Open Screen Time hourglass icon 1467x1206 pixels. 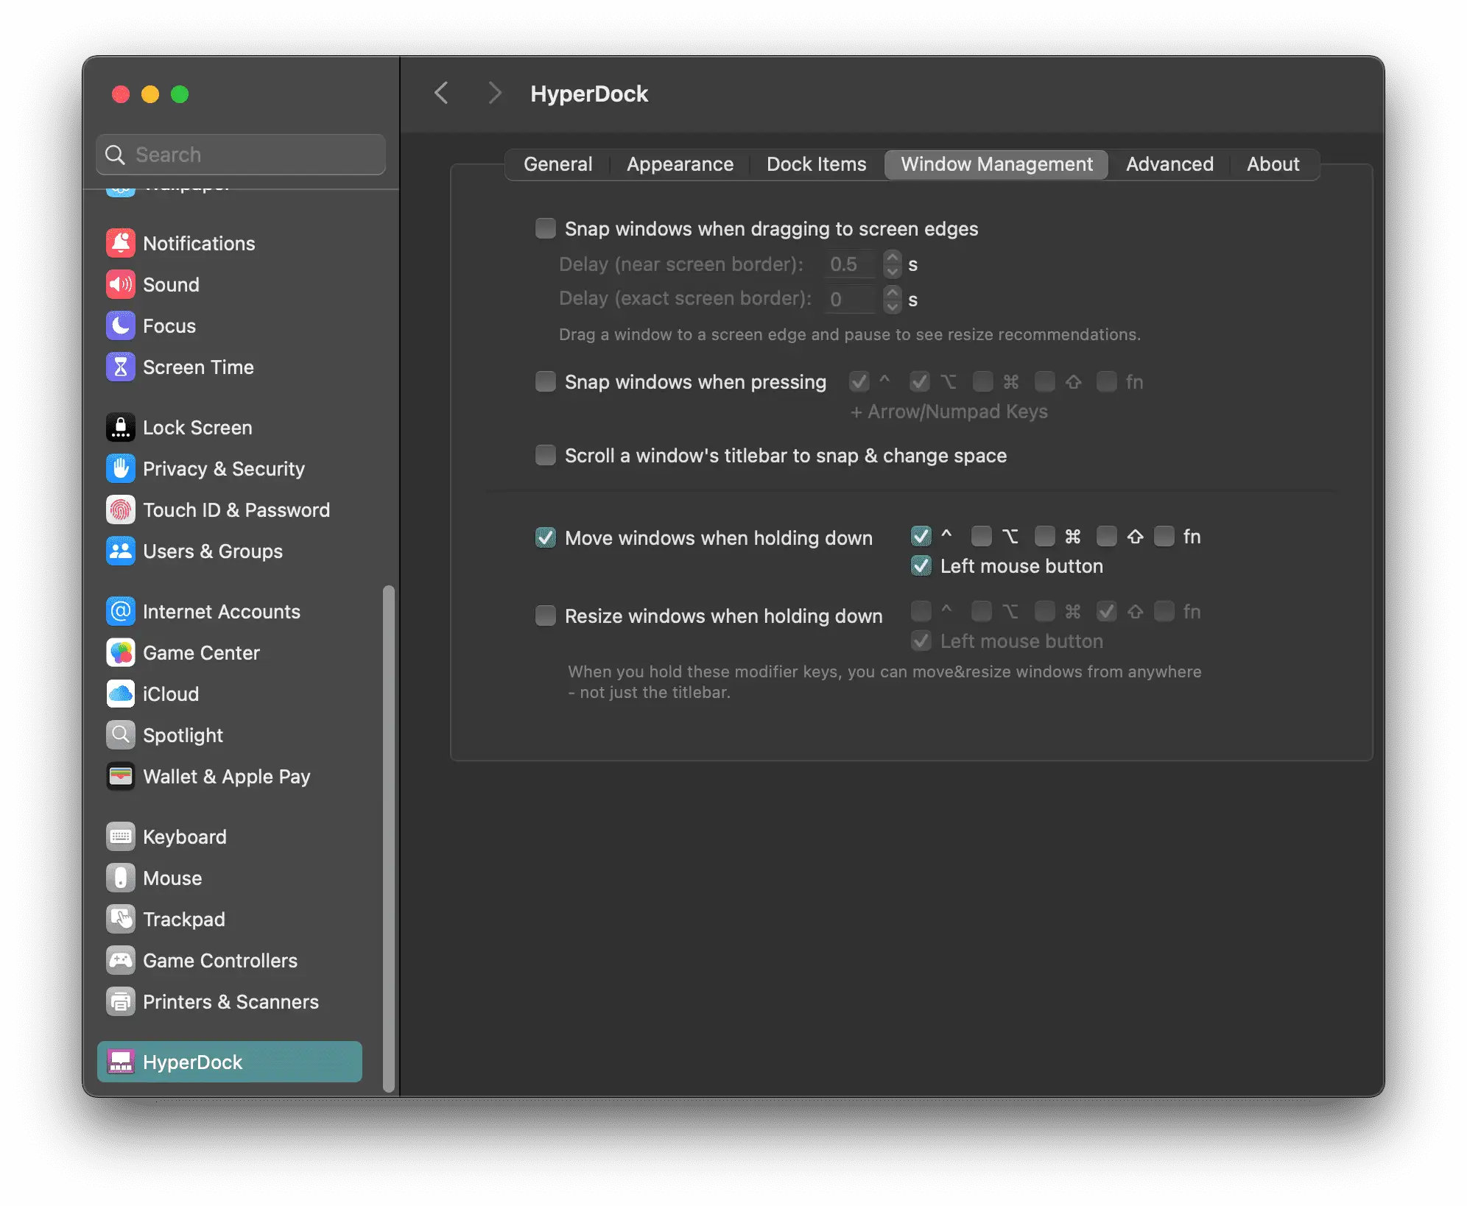tap(121, 367)
